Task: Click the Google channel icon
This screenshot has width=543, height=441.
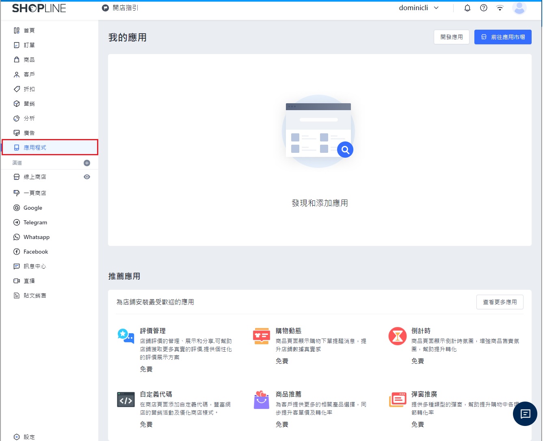Action: [17, 208]
